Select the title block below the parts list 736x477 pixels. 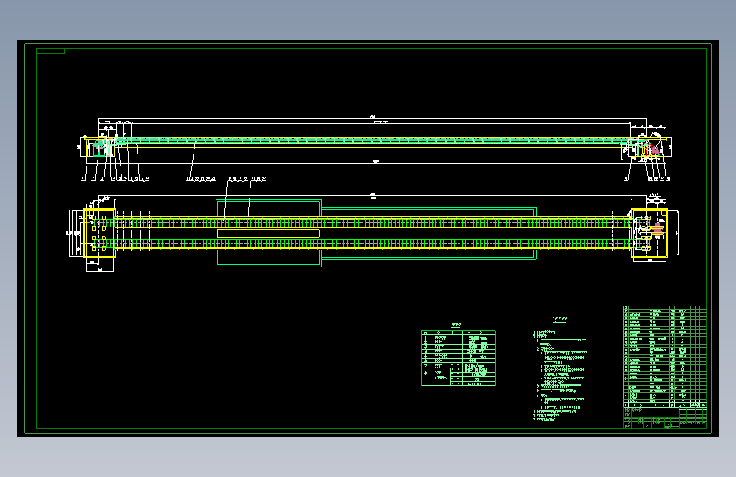pyautogui.click(x=665, y=418)
